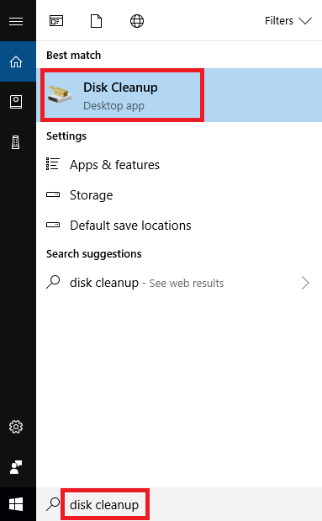Click the magnifier icon in the search box
322x521 pixels.
53,504
